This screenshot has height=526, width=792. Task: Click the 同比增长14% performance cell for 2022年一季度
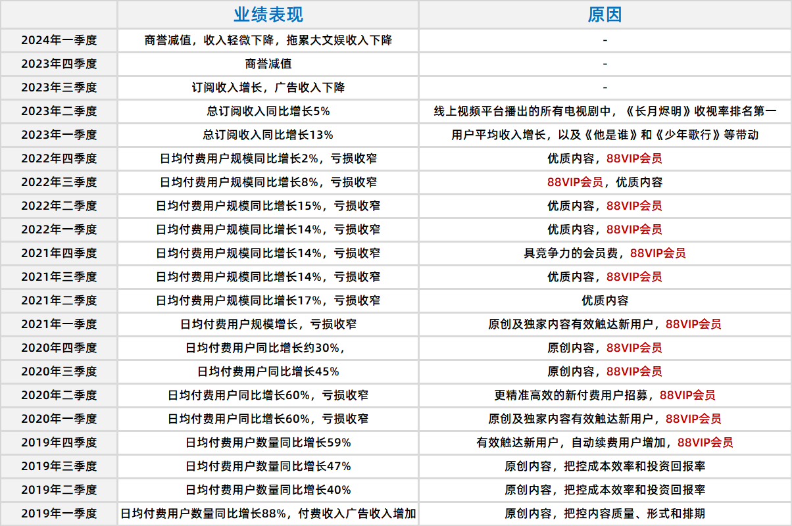coord(268,229)
